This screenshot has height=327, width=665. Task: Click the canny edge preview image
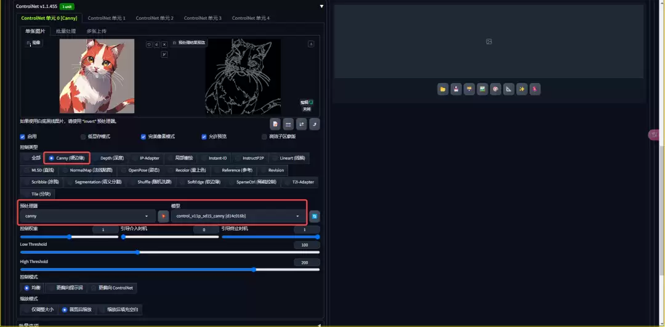243,76
